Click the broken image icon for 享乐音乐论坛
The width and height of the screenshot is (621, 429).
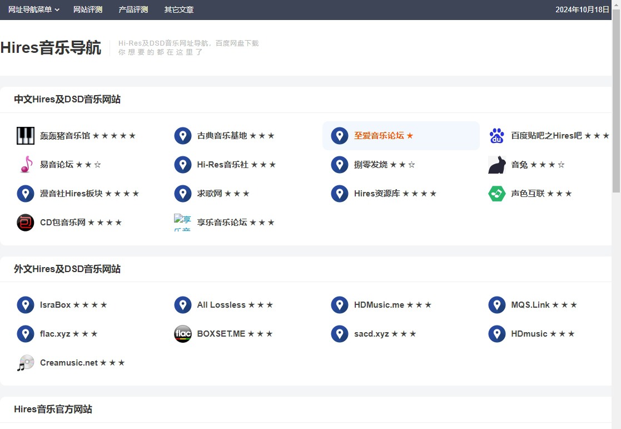click(182, 223)
